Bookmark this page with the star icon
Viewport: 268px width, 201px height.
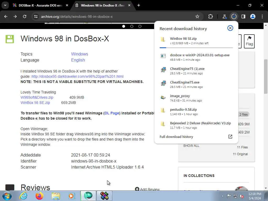(x=197, y=16)
